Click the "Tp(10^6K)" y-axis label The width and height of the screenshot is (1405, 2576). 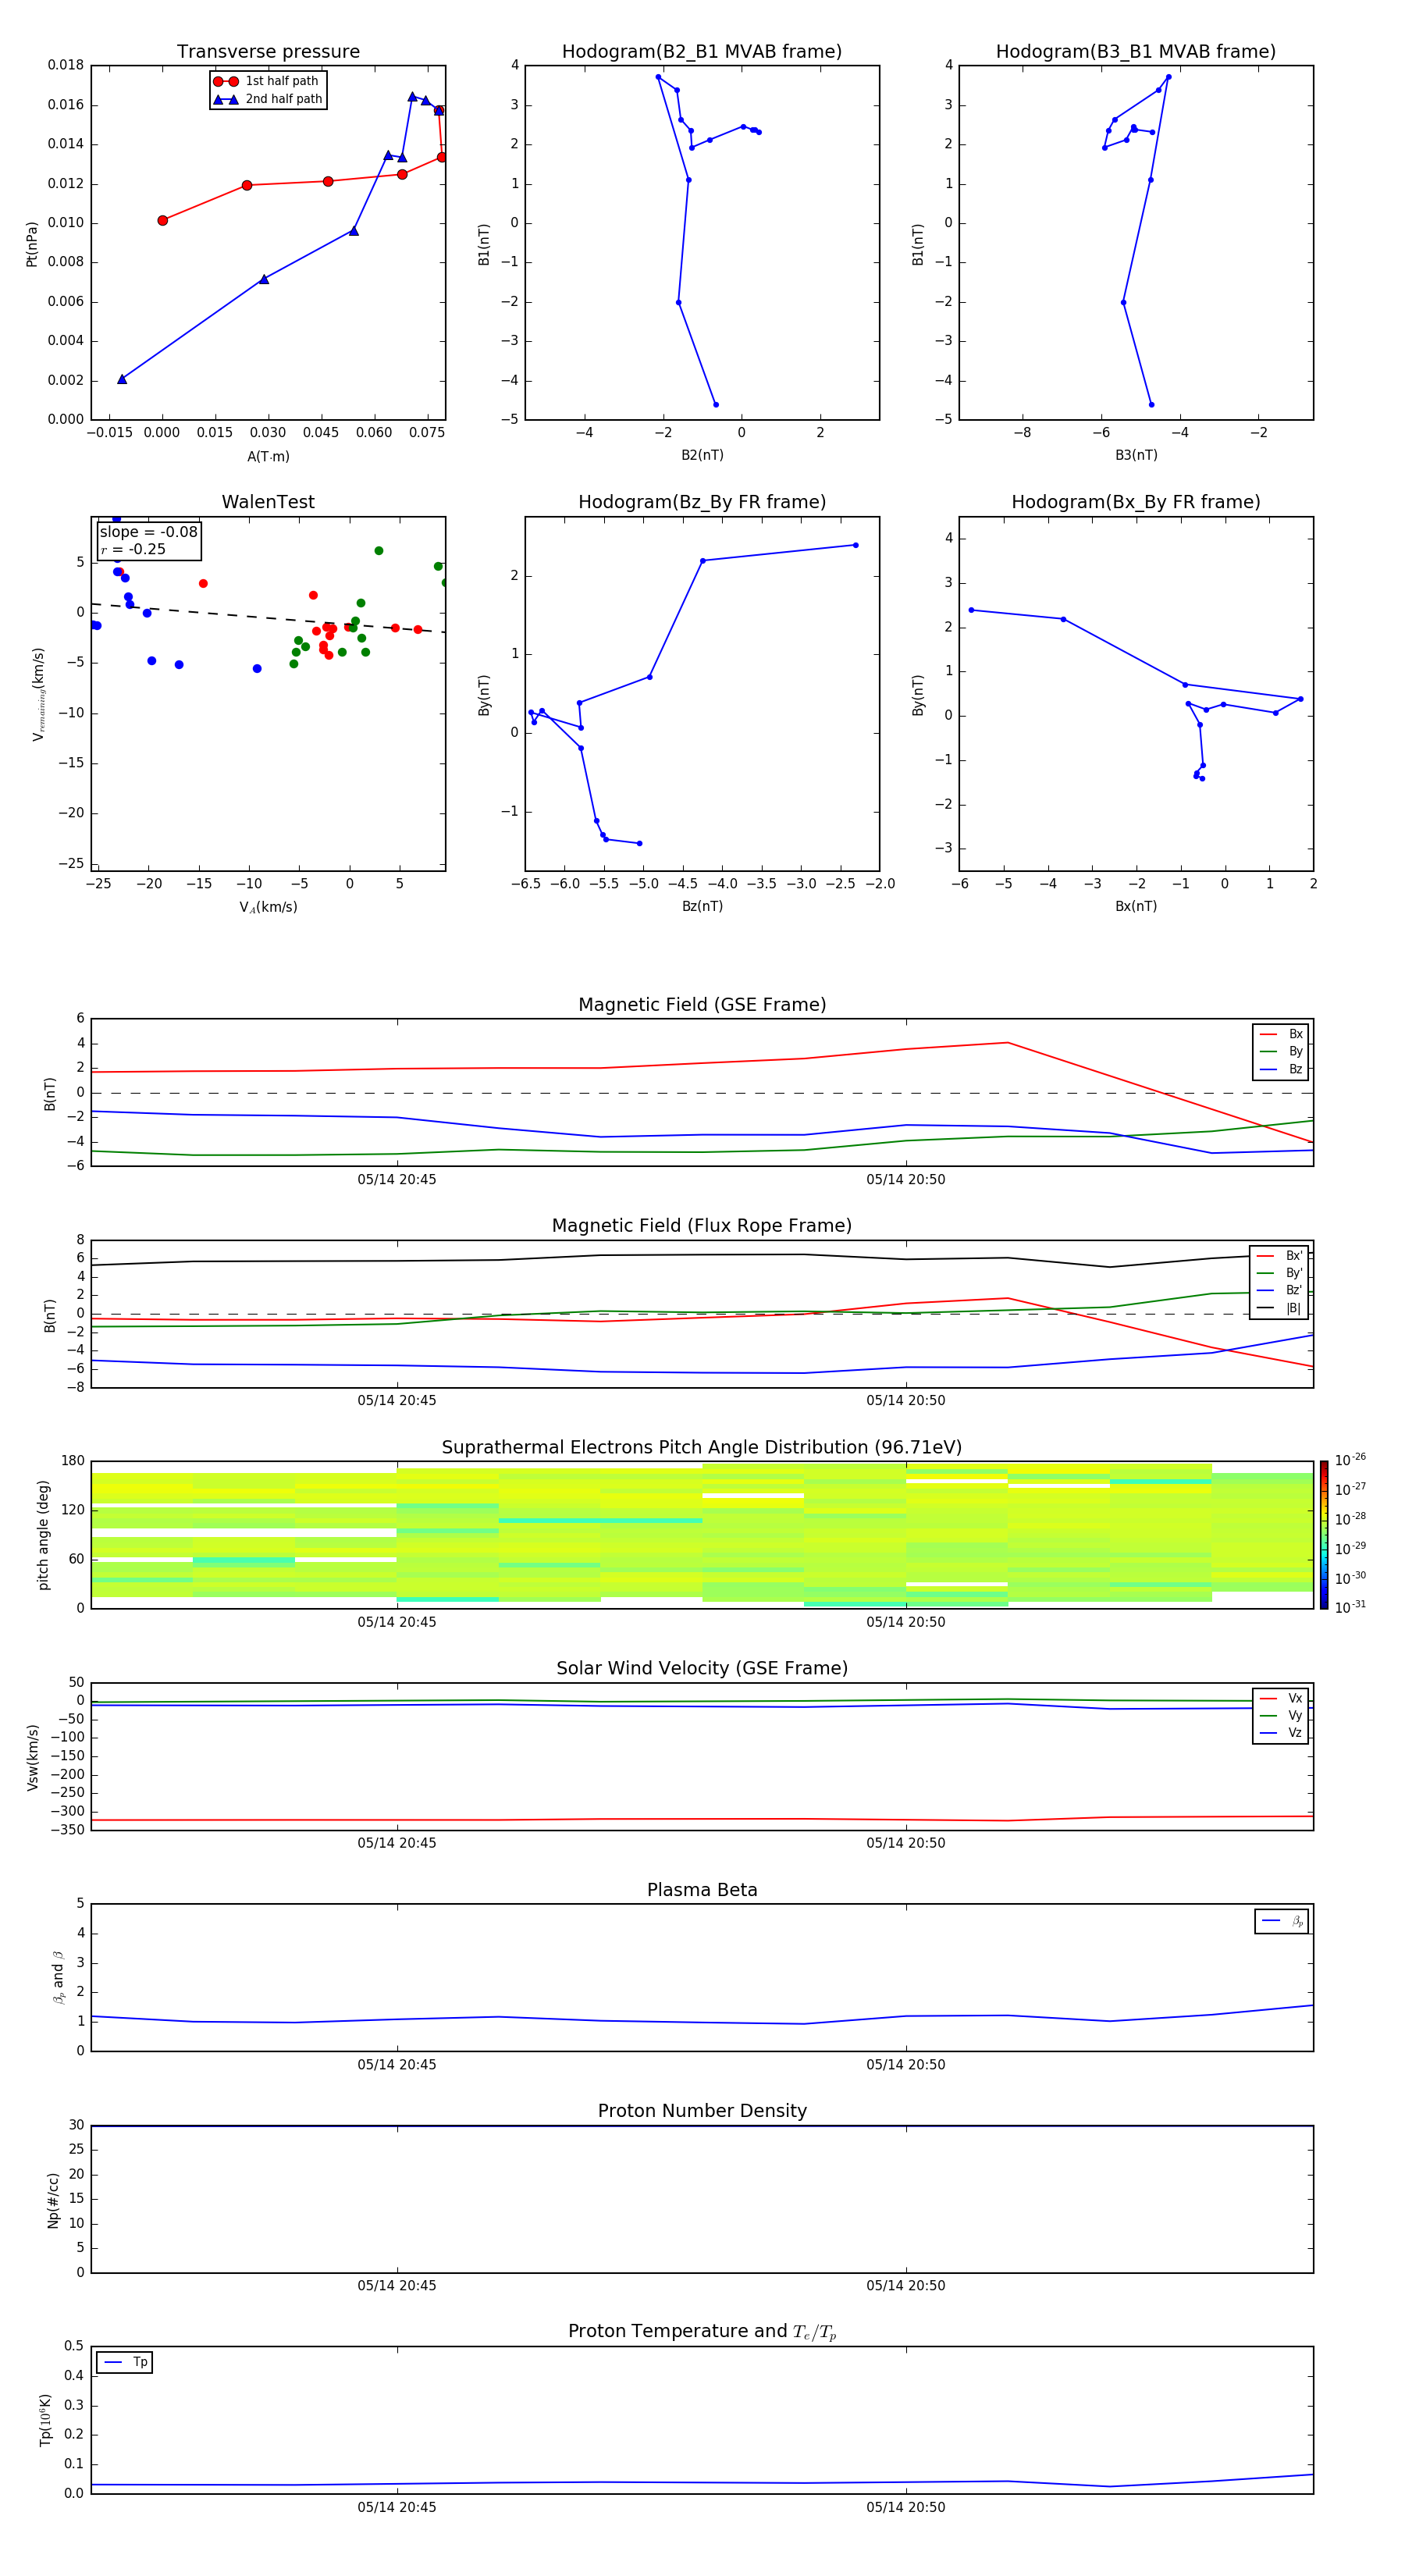click(45, 2420)
